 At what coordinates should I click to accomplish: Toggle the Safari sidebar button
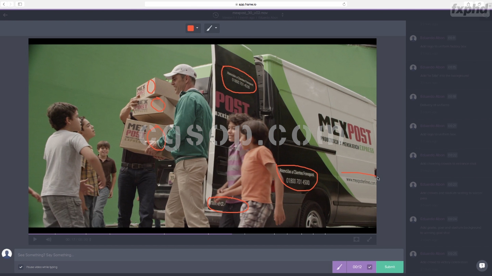[20, 4]
